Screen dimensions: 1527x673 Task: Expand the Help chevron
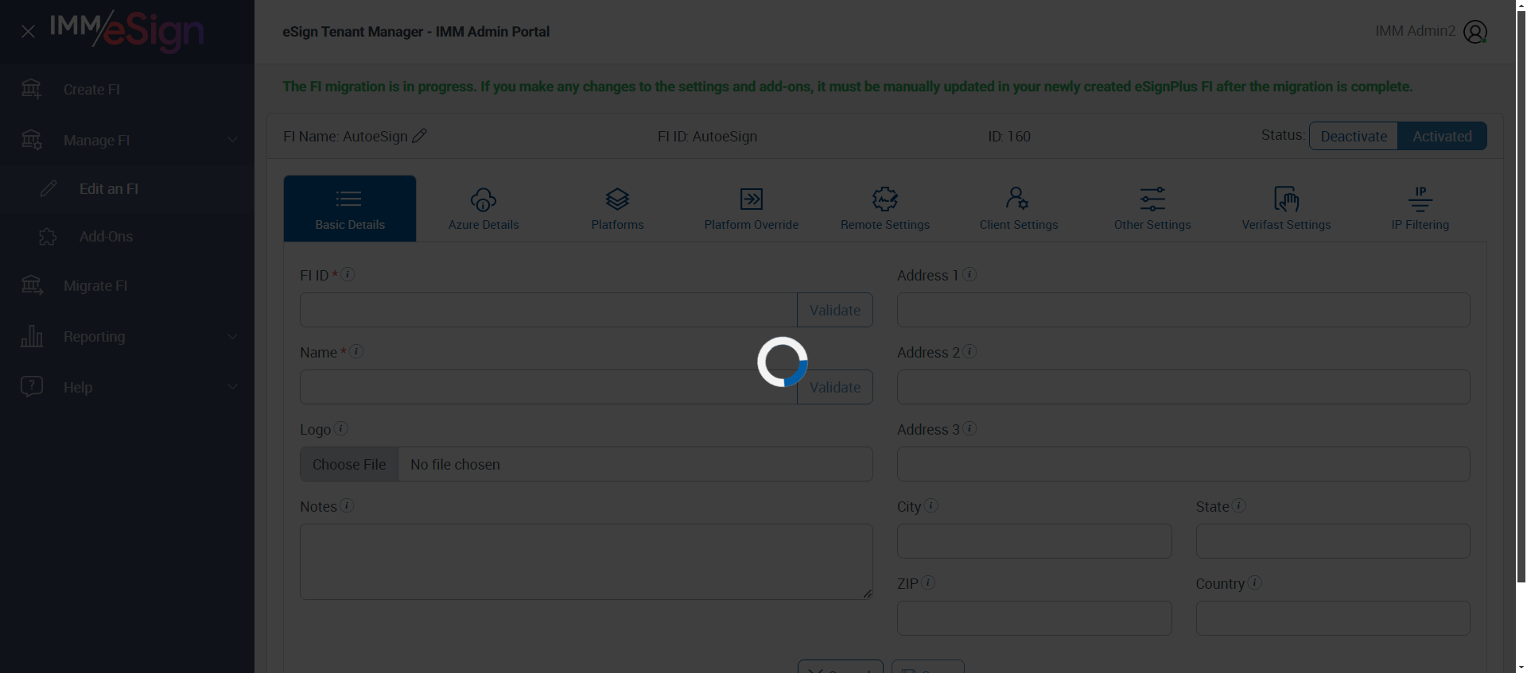pyautogui.click(x=232, y=387)
